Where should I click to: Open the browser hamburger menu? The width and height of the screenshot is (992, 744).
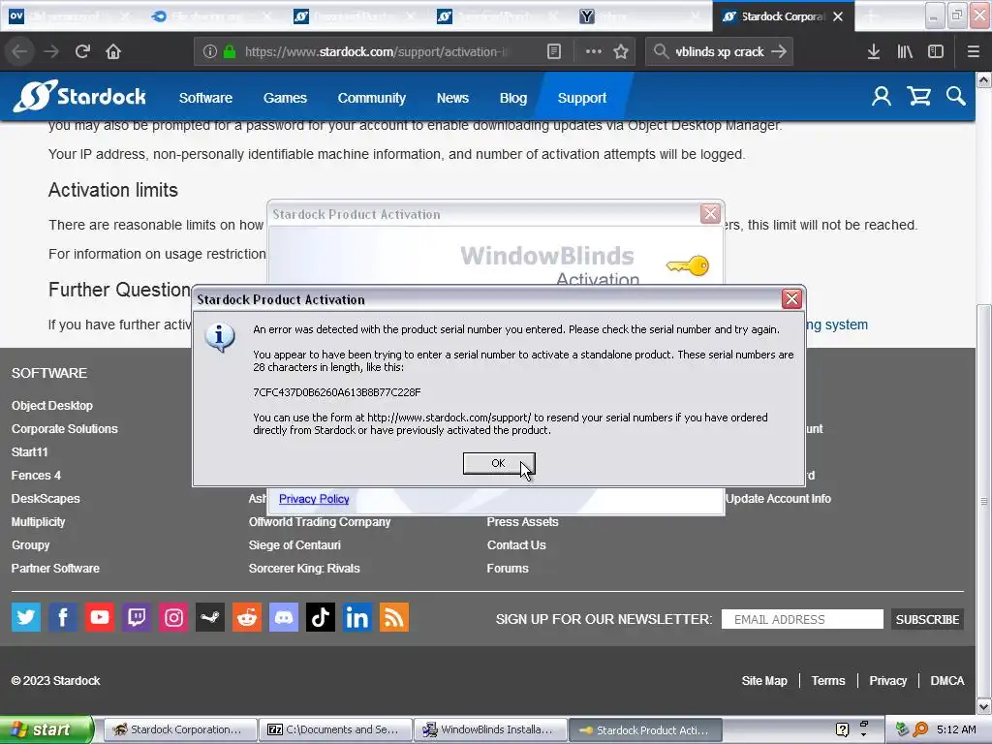(974, 51)
